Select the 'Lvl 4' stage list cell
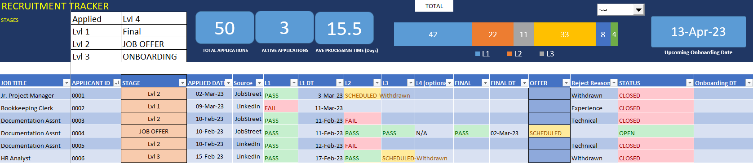This screenshot has height=163, width=753. click(154, 18)
